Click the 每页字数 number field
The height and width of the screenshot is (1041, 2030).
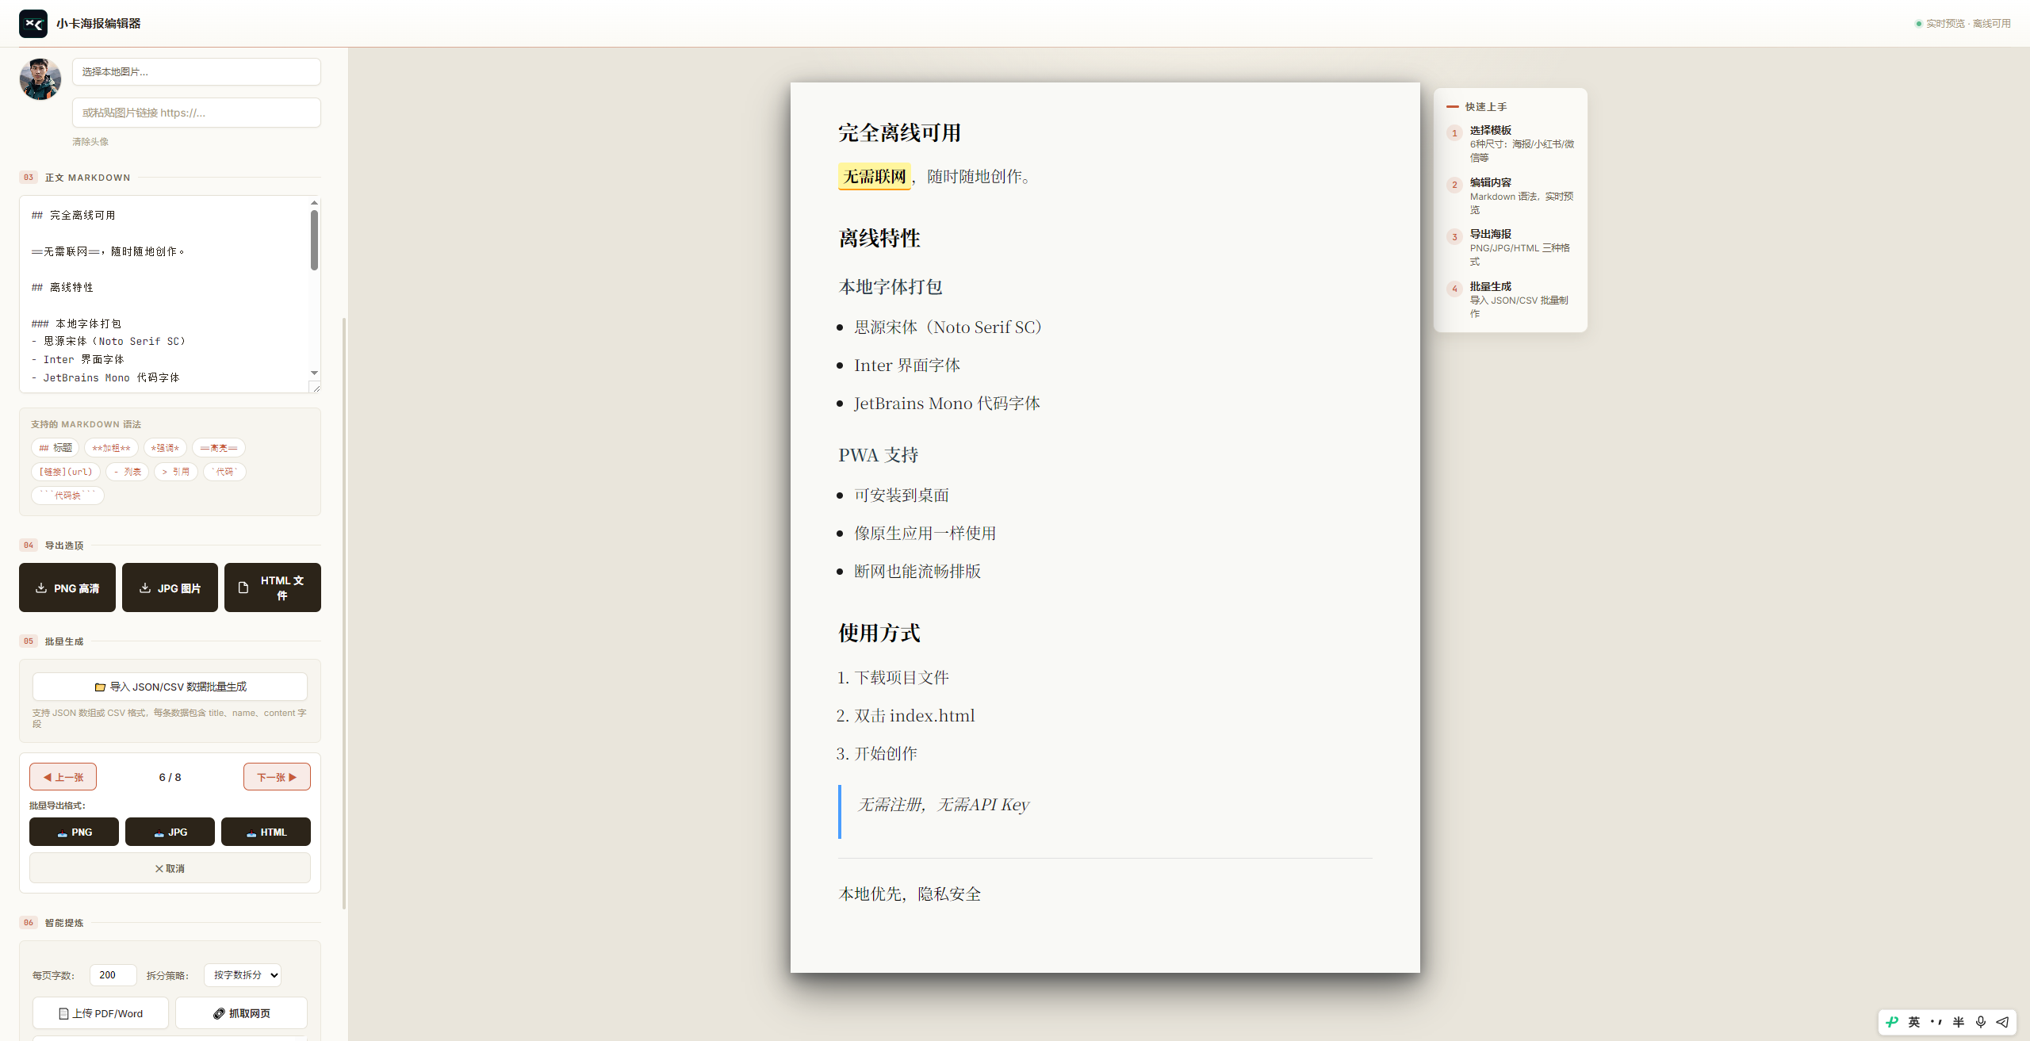pos(113,975)
